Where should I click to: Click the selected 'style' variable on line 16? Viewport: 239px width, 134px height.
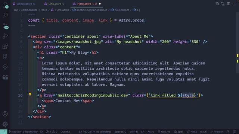coord(188,95)
